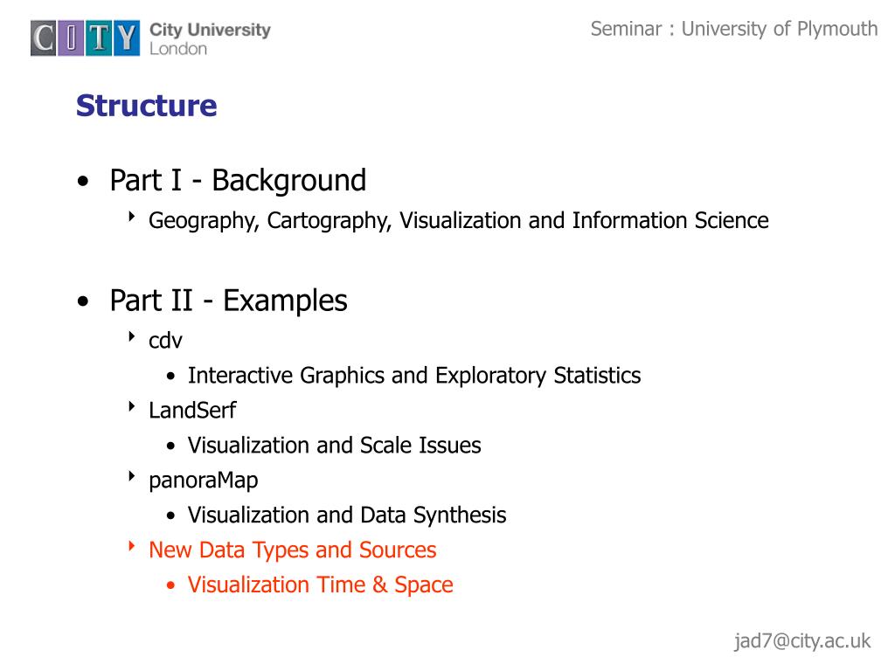Select the Part II - Examples heading

click(x=228, y=301)
